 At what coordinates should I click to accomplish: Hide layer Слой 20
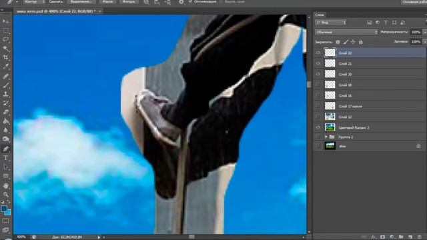pyautogui.click(x=318, y=74)
